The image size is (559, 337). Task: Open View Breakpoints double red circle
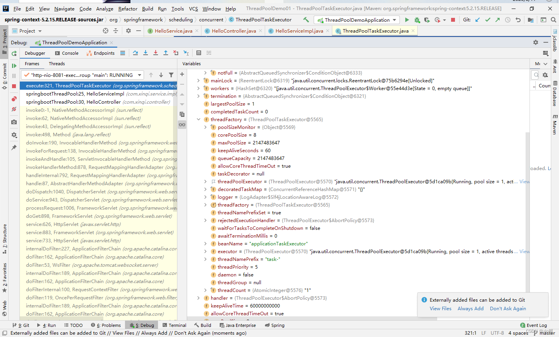click(14, 99)
